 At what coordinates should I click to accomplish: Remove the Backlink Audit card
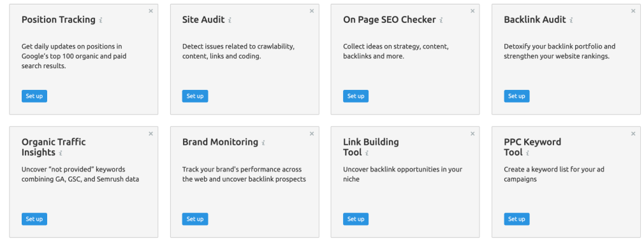click(x=633, y=11)
